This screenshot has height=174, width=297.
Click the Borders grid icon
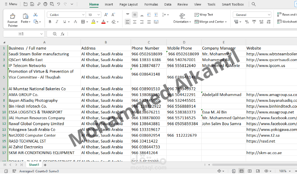coord(83,22)
